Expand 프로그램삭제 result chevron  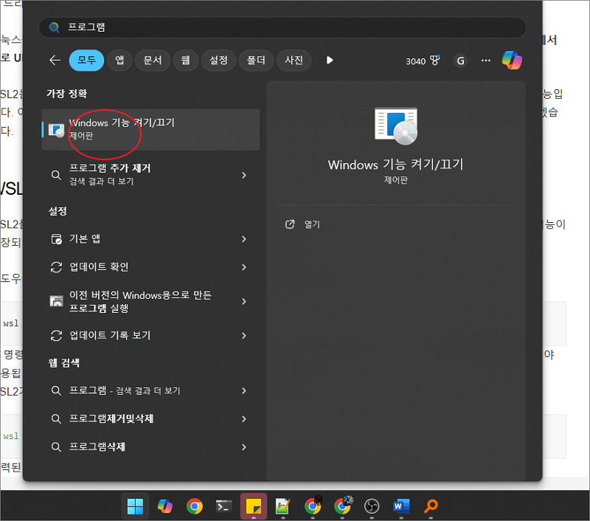(x=244, y=447)
